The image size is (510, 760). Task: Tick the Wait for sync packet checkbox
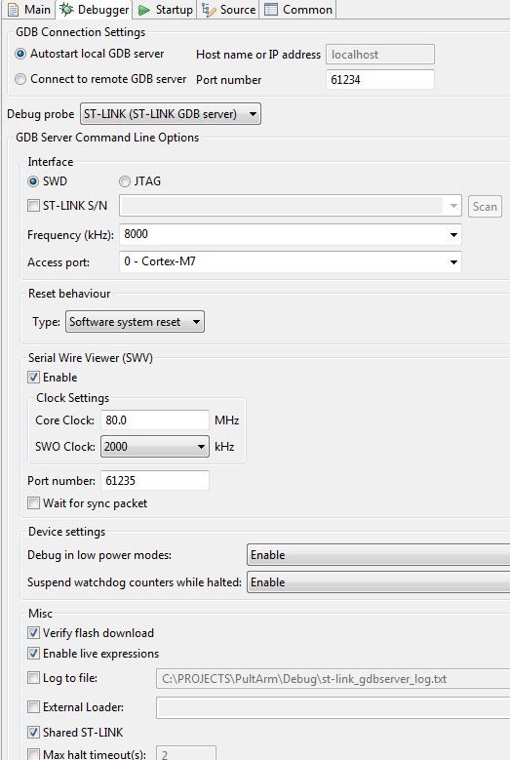[x=33, y=503]
